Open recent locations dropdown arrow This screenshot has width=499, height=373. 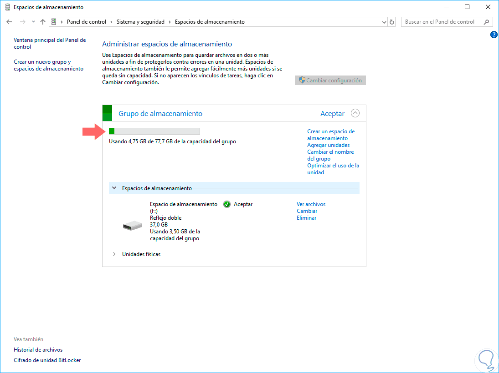click(x=33, y=22)
